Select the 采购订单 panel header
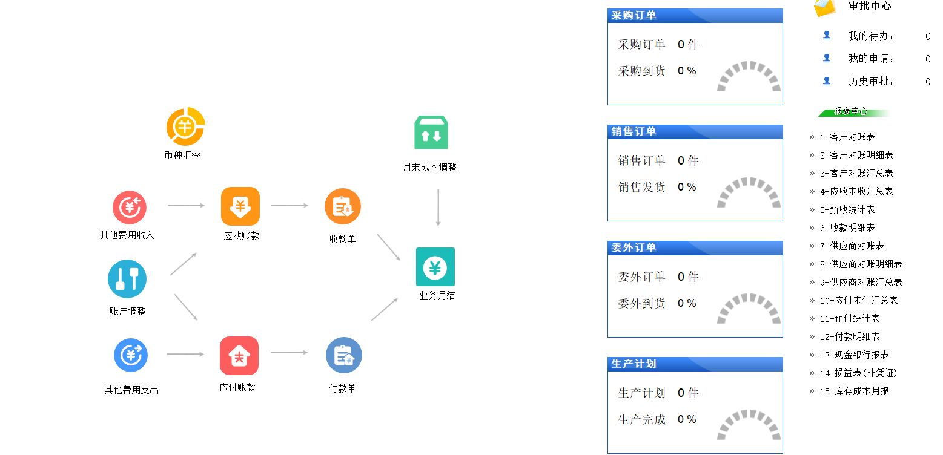The image size is (943, 455). click(x=695, y=16)
